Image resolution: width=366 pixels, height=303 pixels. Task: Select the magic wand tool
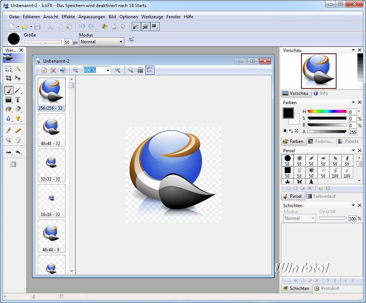coord(18,69)
